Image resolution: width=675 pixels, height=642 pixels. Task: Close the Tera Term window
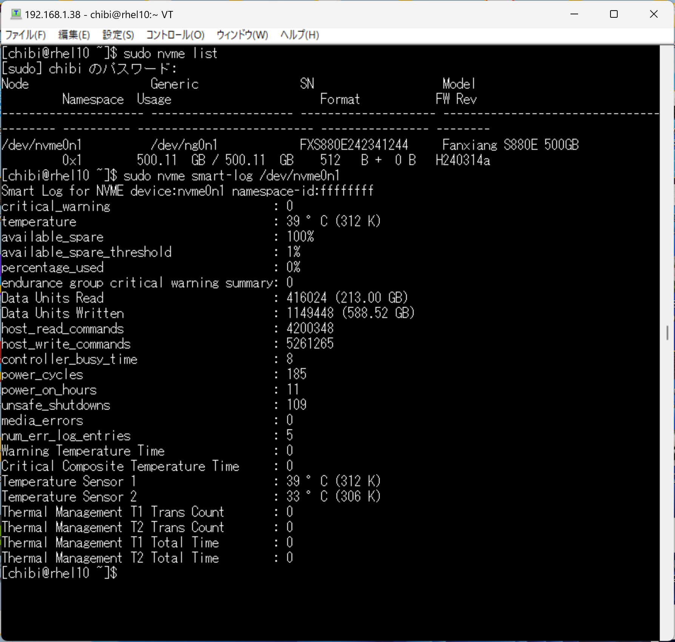point(654,14)
